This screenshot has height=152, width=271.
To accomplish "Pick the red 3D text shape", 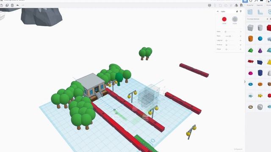I will [250, 61].
